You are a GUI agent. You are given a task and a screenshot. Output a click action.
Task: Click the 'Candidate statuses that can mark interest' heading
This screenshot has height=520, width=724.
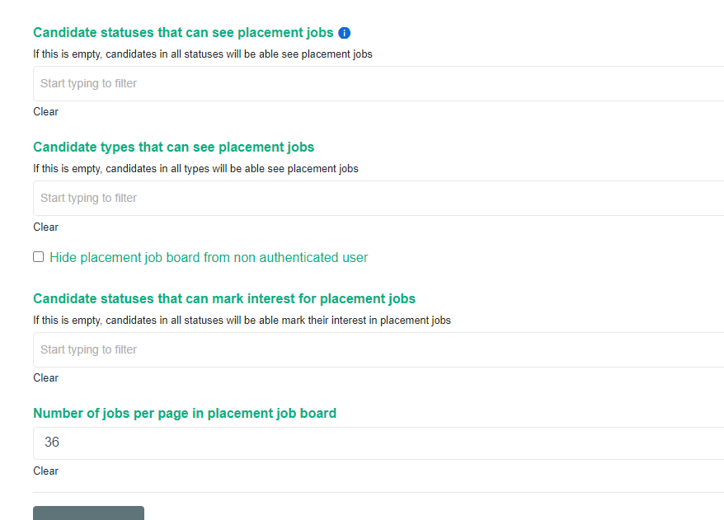pos(224,299)
